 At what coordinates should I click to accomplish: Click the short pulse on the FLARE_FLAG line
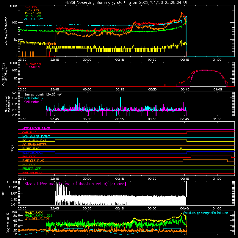pyautogui.click(x=181, y=148)
